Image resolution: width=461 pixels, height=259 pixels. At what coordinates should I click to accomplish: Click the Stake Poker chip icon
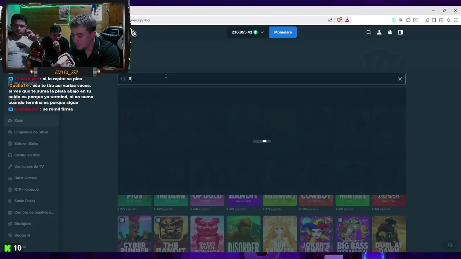[x=10, y=201]
